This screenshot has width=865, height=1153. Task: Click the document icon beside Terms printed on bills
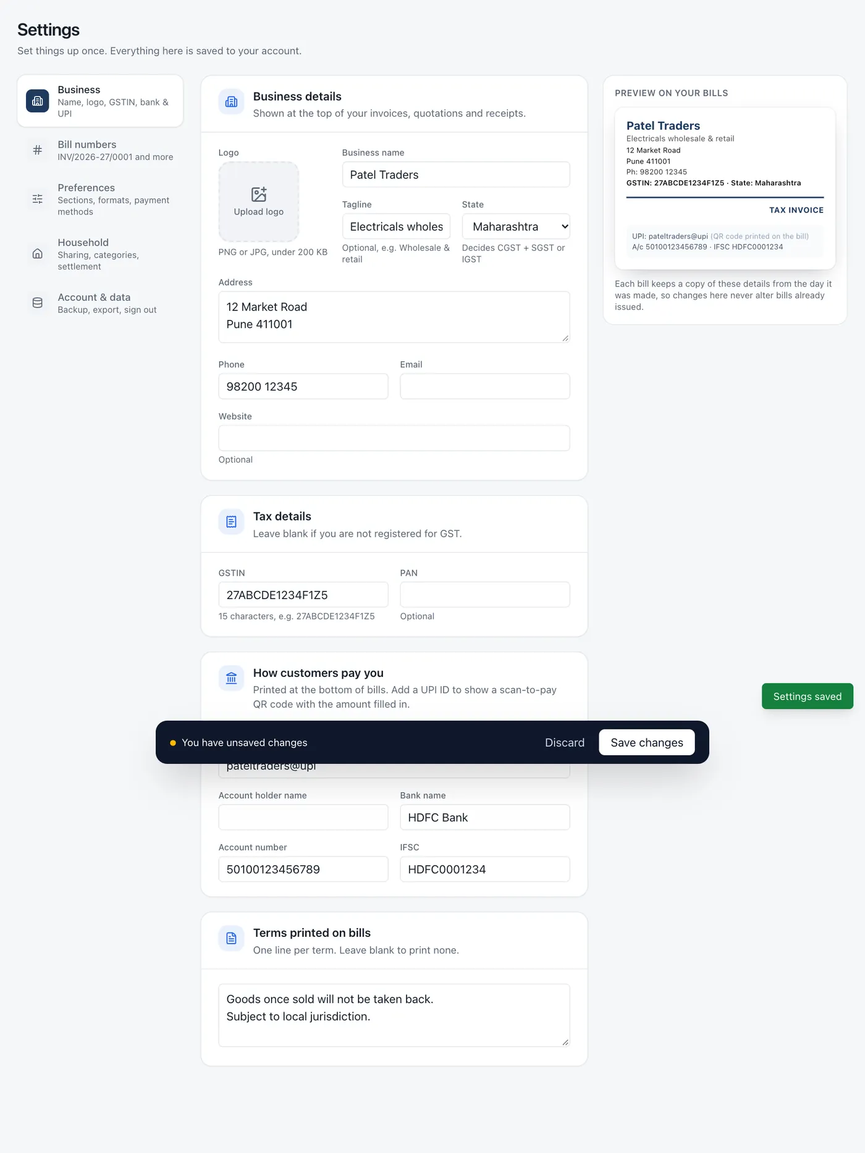tap(231, 938)
